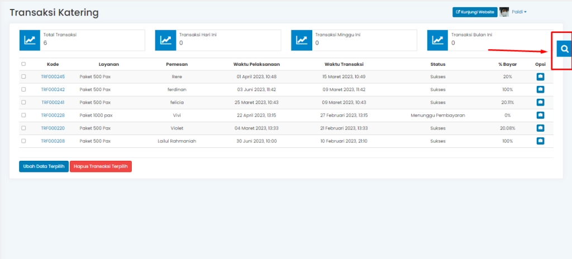Open options icon in the Violet row
This screenshot has width=572, height=259.
pos(540,128)
